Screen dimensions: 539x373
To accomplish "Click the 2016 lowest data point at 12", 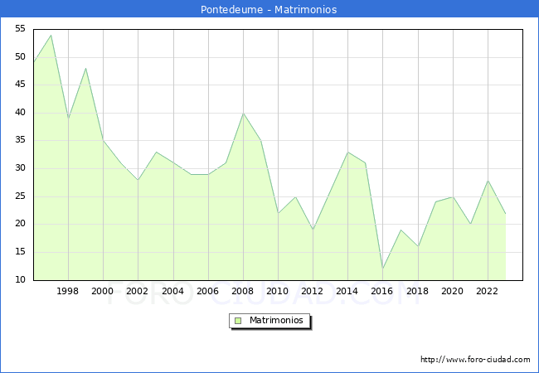I will pos(382,269).
